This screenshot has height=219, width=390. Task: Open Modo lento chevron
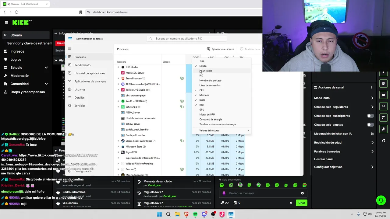pyautogui.click(x=372, y=98)
